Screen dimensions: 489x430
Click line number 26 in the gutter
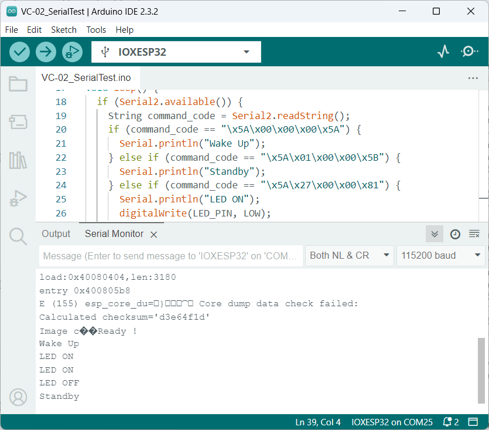click(61, 214)
